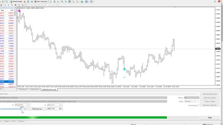
Task: Open the skip-to date 2023.11.03 calendar dropdown
Action: click(61, 109)
